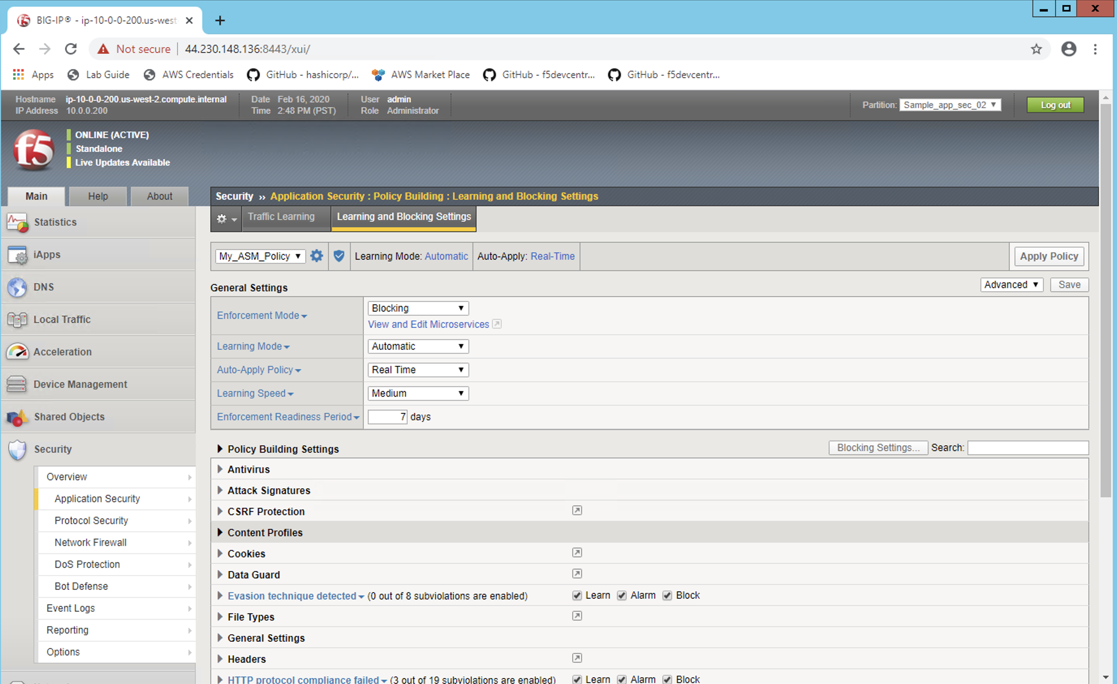Click the Real-Time Auto-Apply link
Viewport: 1117px width, 684px height.
[552, 256]
